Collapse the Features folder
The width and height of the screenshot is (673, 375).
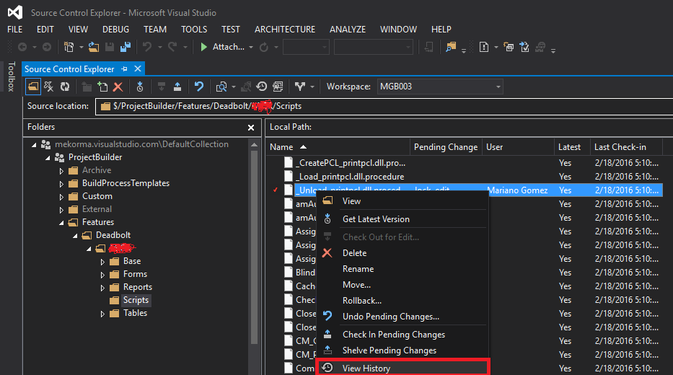point(61,223)
